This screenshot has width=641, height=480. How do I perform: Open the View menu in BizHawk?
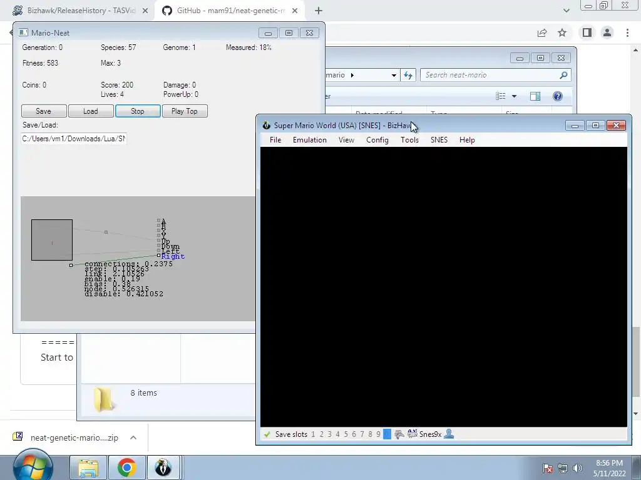[x=346, y=140]
